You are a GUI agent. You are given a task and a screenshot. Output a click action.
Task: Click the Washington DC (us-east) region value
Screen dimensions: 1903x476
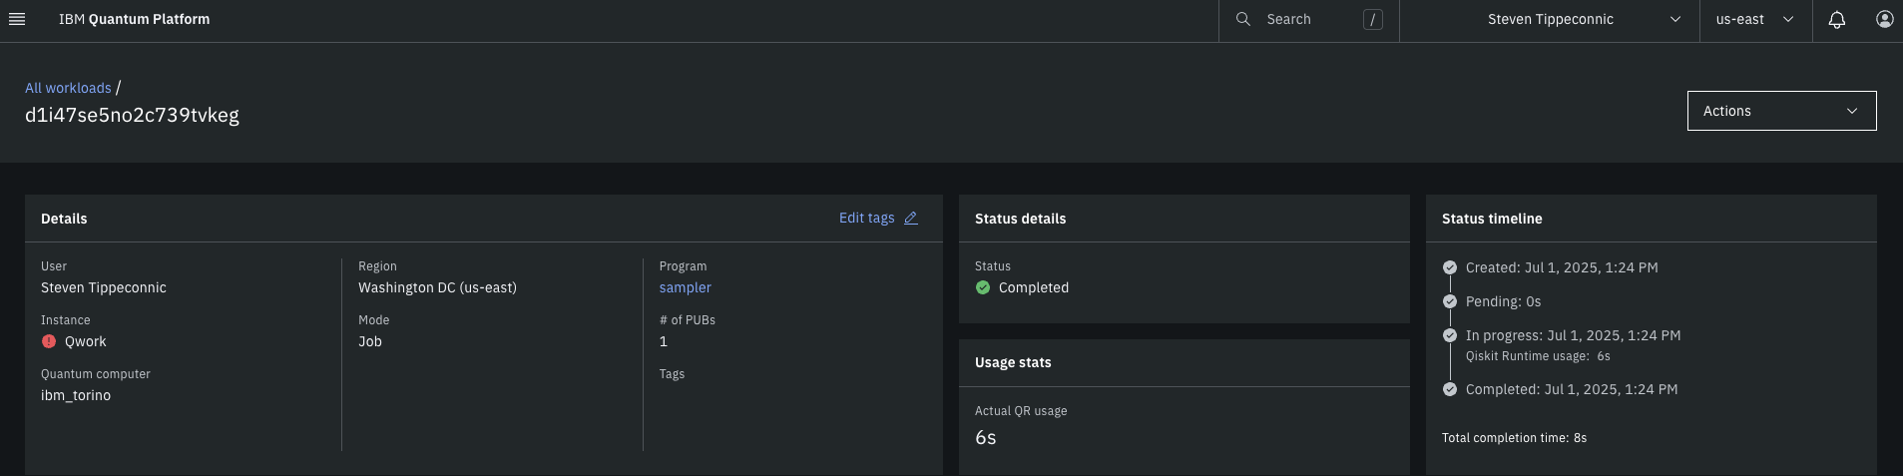tap(437, 287)
